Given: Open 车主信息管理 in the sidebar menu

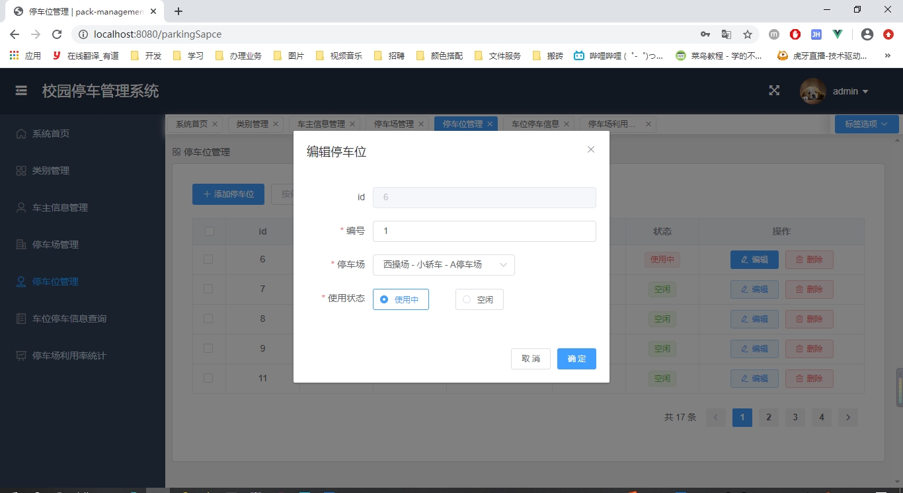Looking at the screenshot, I should (59, 208).
